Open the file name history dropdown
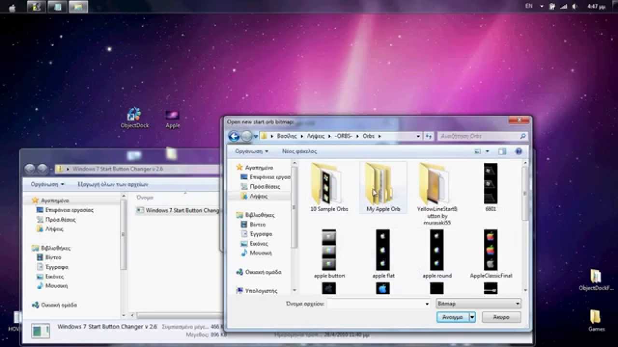Image resolution: width=618 pixels, height=347 pixels. click(427, 304)
